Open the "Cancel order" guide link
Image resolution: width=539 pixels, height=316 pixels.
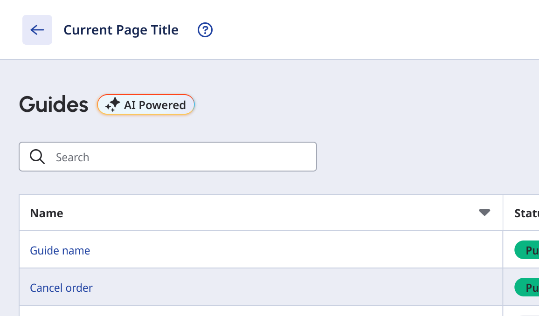(x=61, y=288)
